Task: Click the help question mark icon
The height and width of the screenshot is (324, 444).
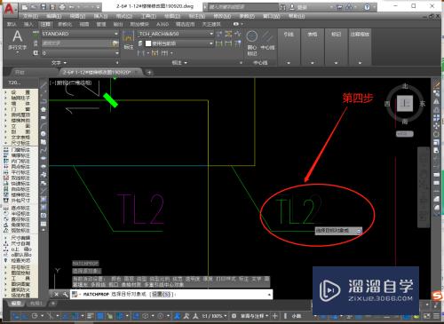Action: 367,6
